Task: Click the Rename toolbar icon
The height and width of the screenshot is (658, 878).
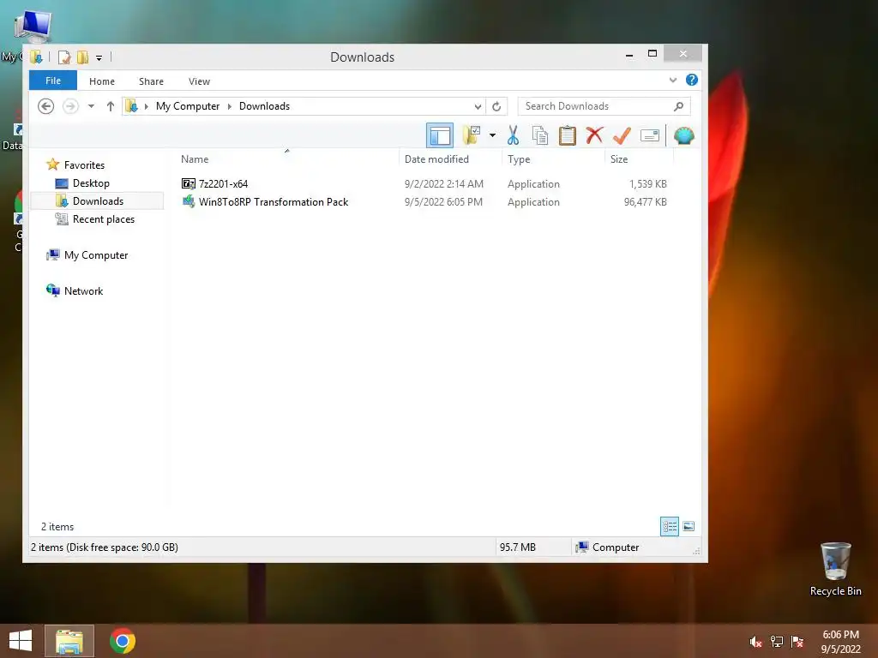Action: 650,135
